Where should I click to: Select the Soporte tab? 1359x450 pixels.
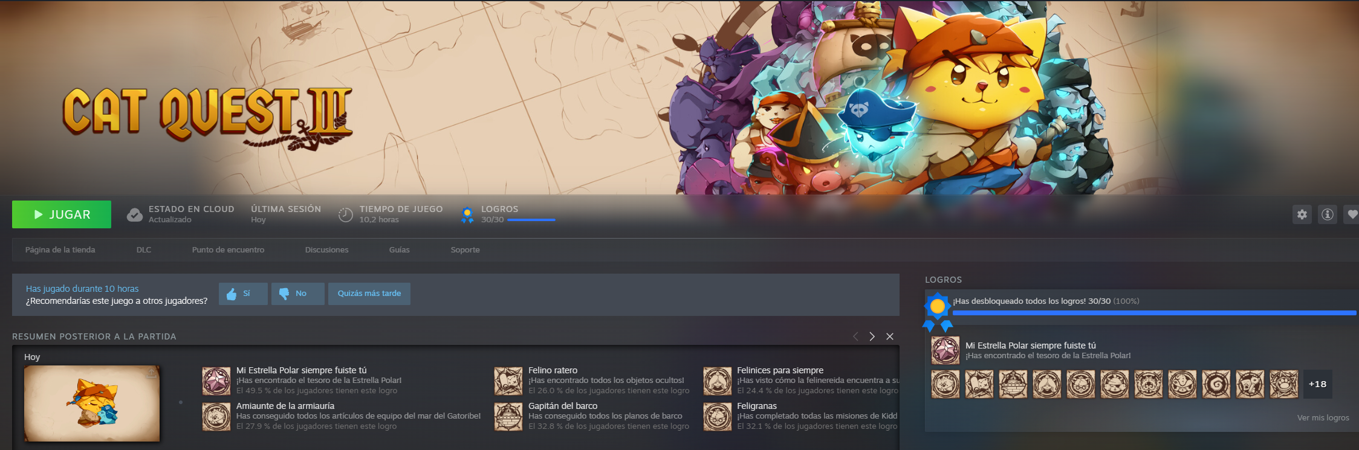465,250
